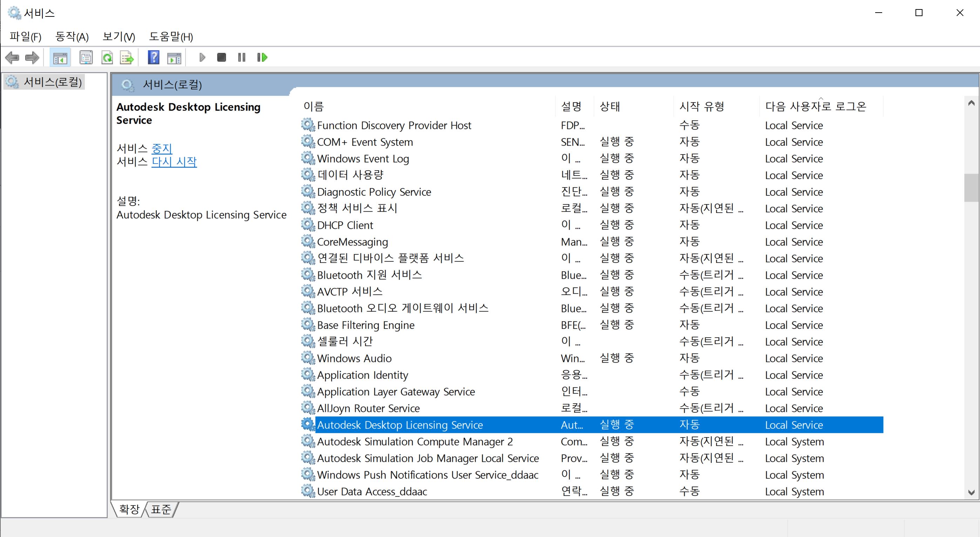
Task: Open the 동작(A) menu
Action: 72,36
